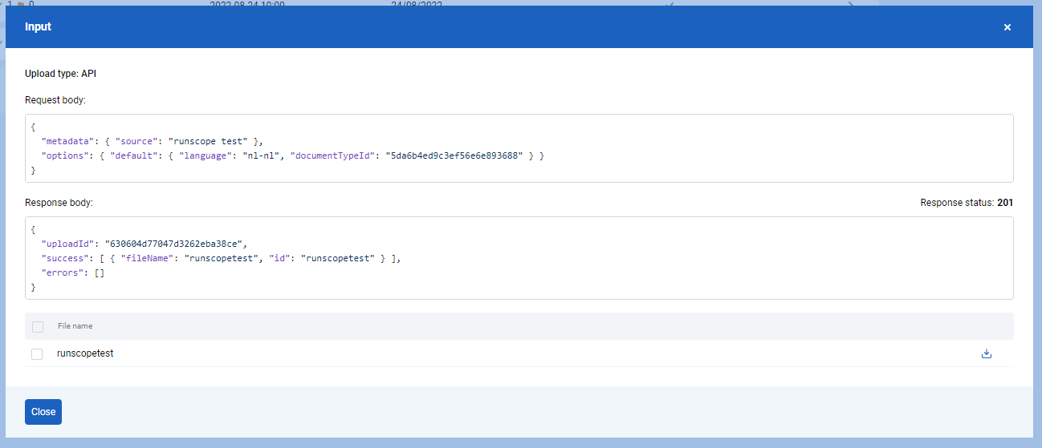Click the "nl-nl" language value

pyautogui.click(x=263, y=155)
